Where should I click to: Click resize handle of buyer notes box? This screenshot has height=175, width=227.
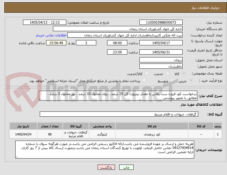(17, 157)
